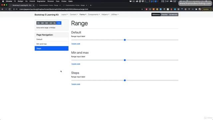Bookmark this page with the star icon
Screen dimensions: 213x120
[142, 9]
